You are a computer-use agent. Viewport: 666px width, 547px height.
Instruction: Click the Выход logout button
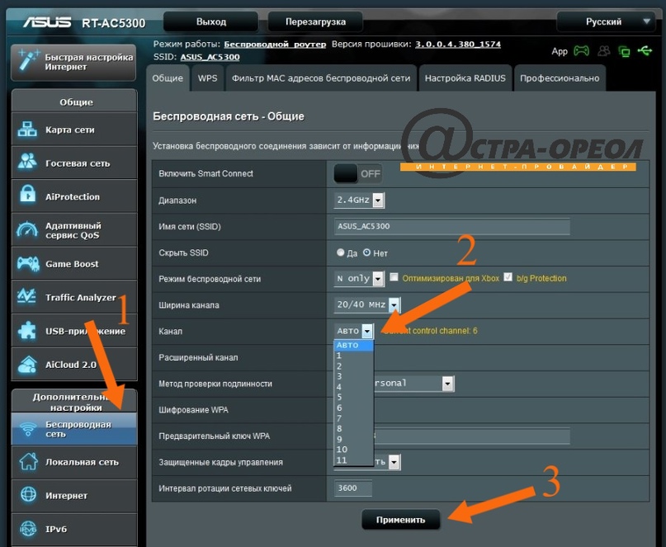tap(210, 21)
